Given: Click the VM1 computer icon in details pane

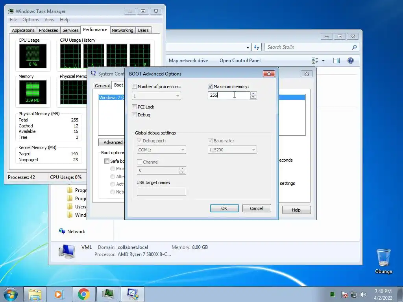Looking at the screenshot, I should [x=67, y=251].
